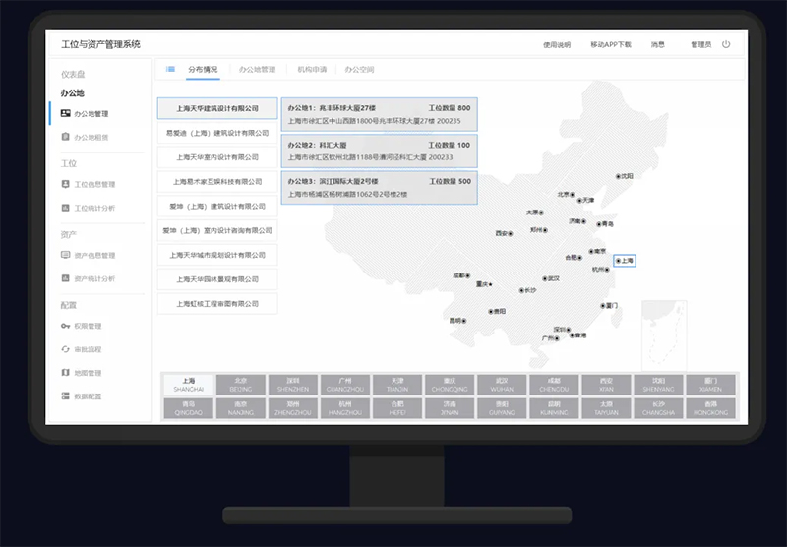Open 消息 in the header
This screenshot has height=547, width=787.
click(x=657, y=44)
